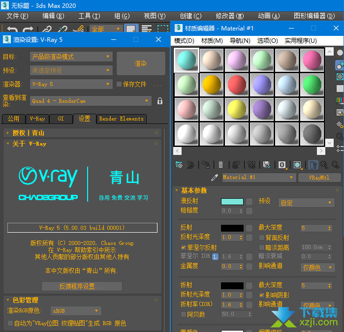
Task: Select the orange-yellow sample sphere slot
Action: pyautogui.click(x=212, y=85)
